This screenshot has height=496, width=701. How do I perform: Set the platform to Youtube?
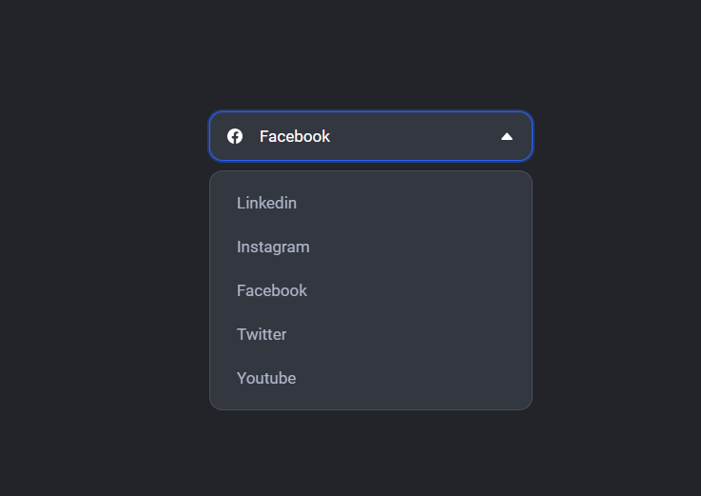[x=266, y=378]
